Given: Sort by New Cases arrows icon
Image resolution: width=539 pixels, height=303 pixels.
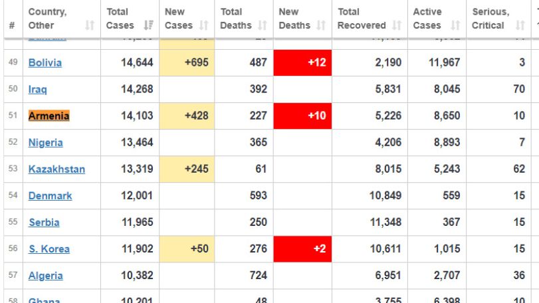Looking at the screenshot, I should 204,25.
